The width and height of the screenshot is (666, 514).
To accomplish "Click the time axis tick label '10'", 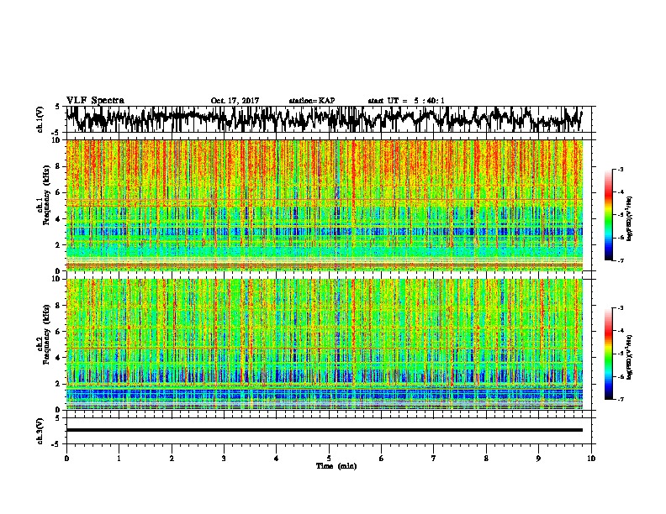I will [x=591, y=459].
